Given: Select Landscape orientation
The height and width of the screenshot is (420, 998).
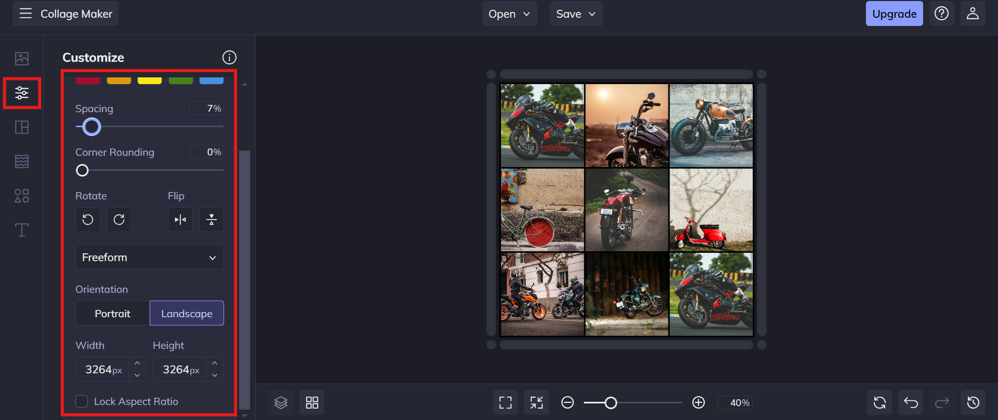Looking at the screenshot, I should (187, 314).
